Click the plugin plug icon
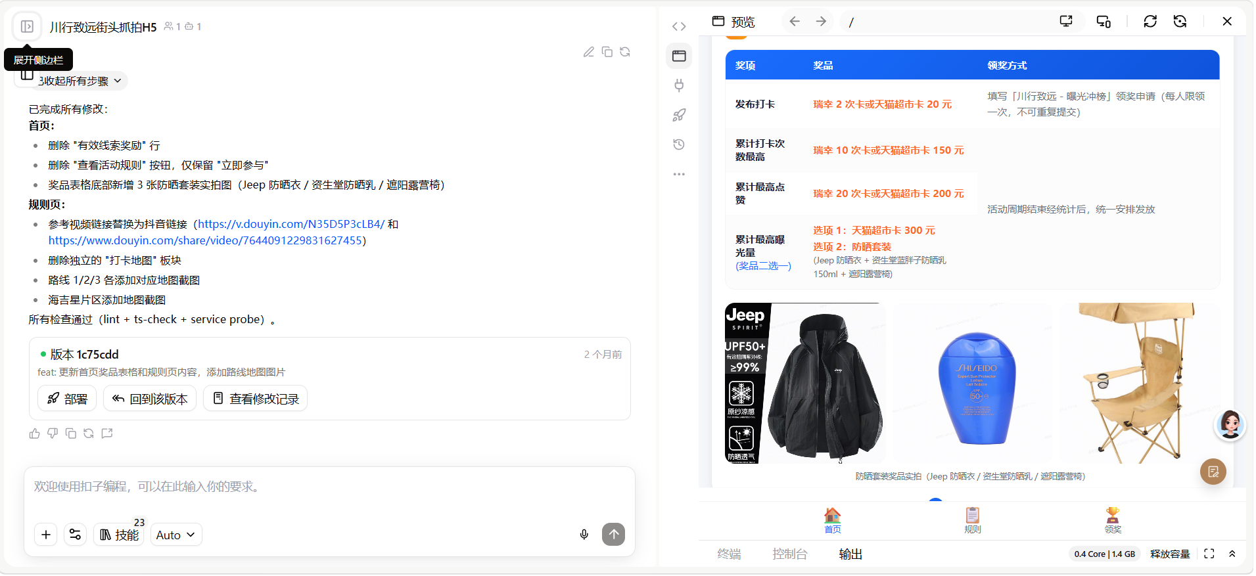The image size is (1256, 576). pos(679,85)
